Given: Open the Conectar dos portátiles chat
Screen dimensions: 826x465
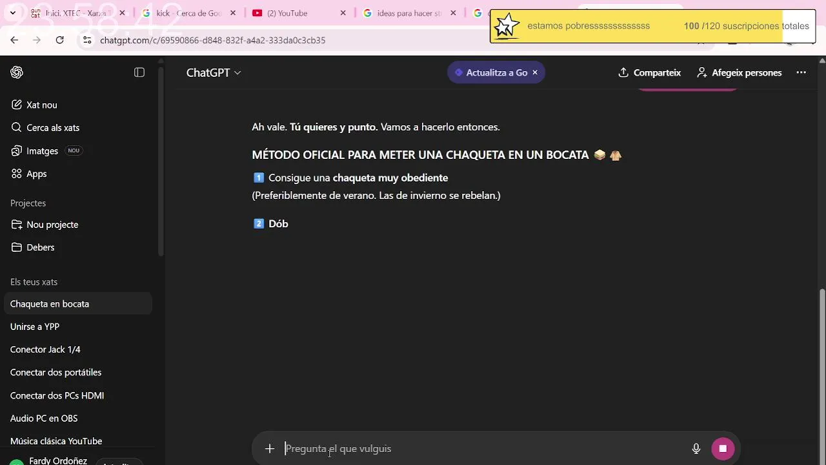Looking at the screenshot, I should pos(77,373).
